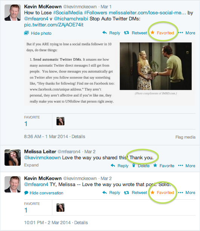Open More menu on Mar 2 tweet
This screenshot has width=200, height=231.
(190, 192)
